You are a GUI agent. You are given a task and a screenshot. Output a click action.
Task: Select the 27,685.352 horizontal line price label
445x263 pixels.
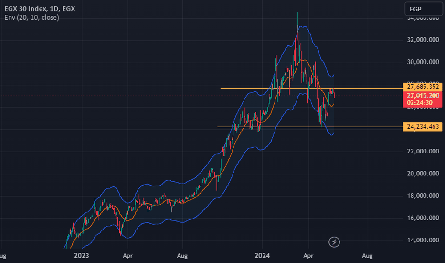[x=422, y=87]
